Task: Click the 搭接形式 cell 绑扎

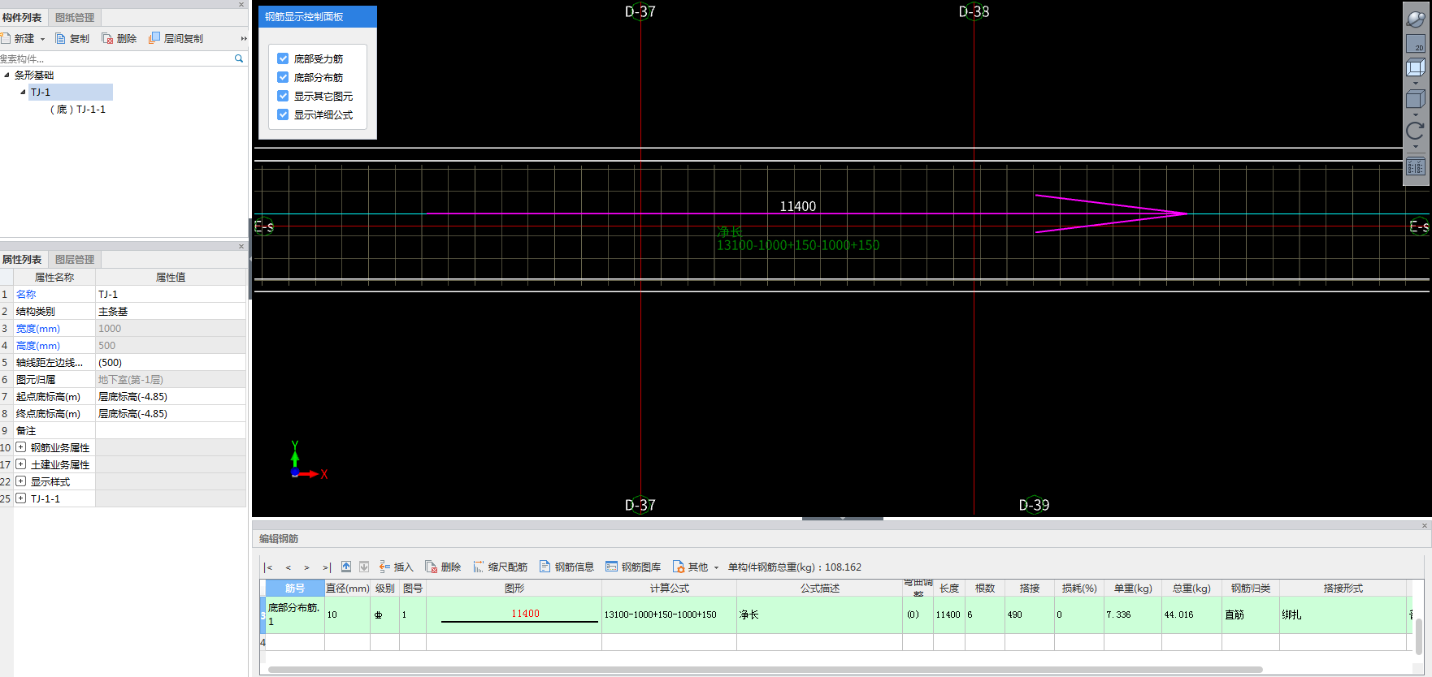Action: pyautogui.click(x=1343, y=614)
